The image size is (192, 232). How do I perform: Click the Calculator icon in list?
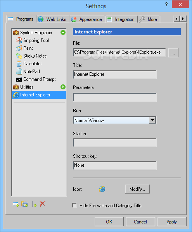pyautogui.click(x=19, y=64)
